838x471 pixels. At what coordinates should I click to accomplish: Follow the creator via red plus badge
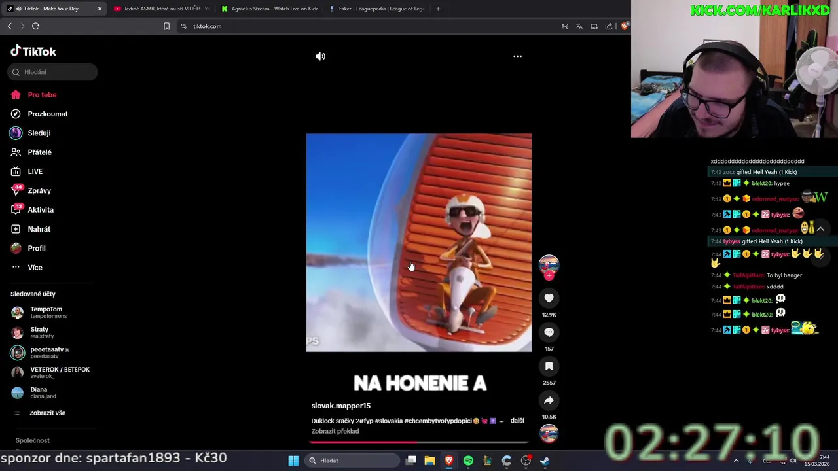549,276
